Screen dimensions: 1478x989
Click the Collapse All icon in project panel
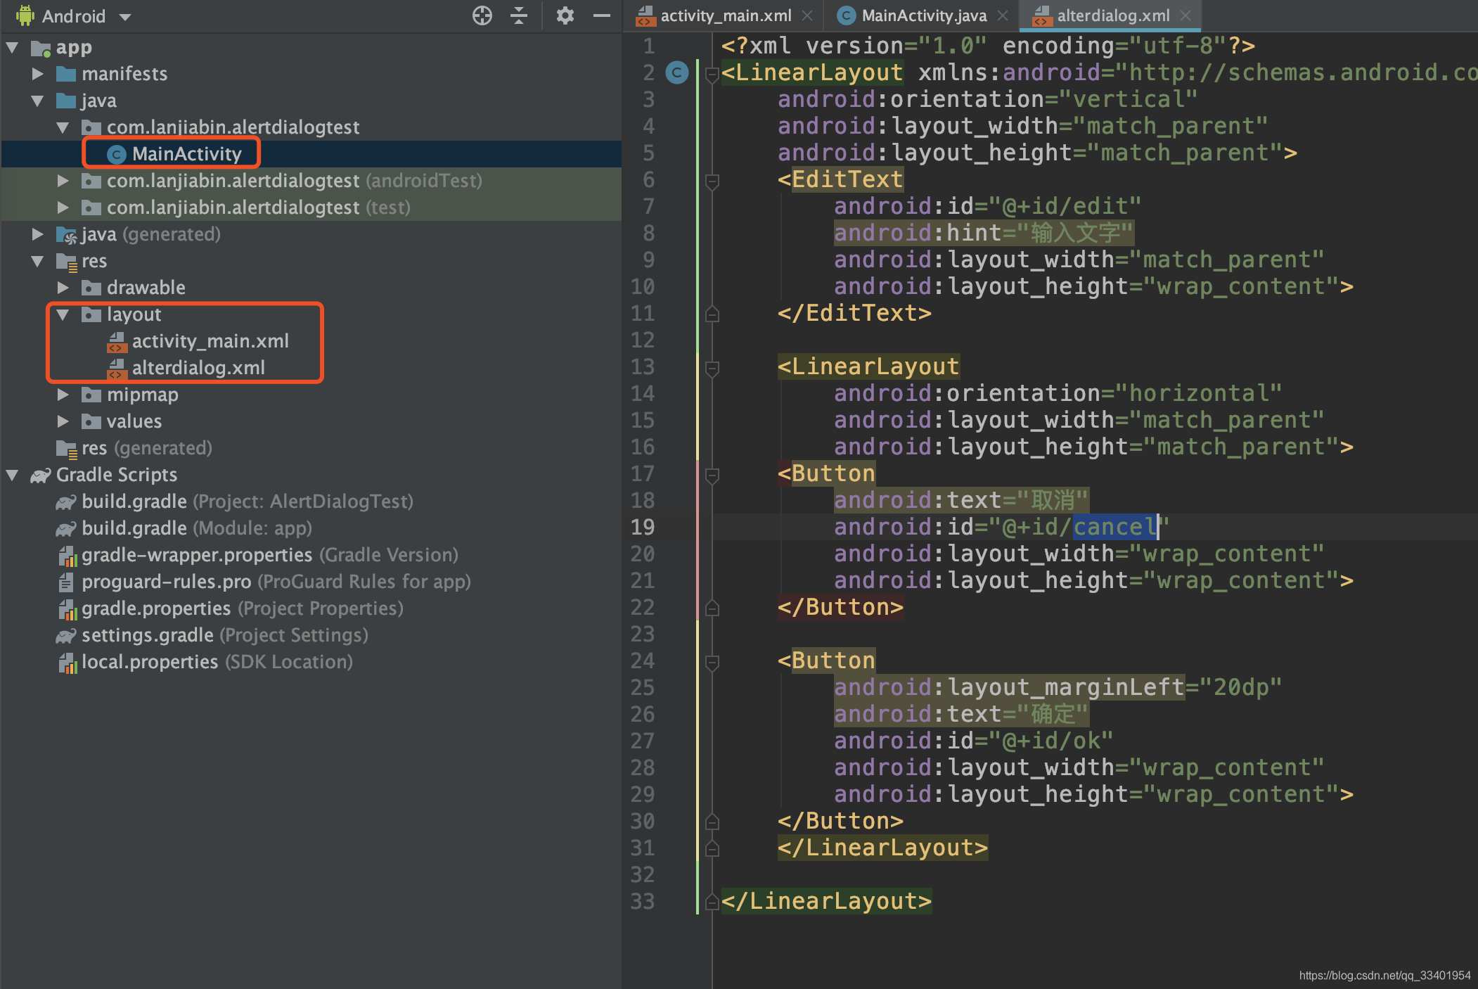[519, 15]
